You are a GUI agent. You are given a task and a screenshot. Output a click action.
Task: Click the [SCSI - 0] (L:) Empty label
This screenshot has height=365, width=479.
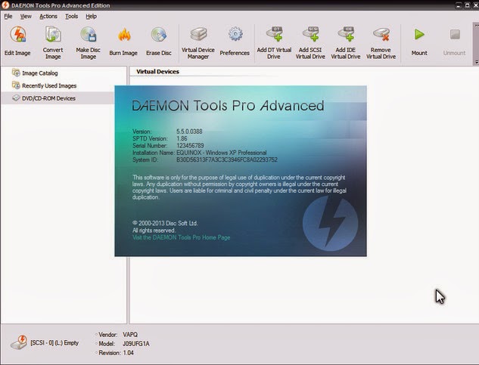click(54, 343)
